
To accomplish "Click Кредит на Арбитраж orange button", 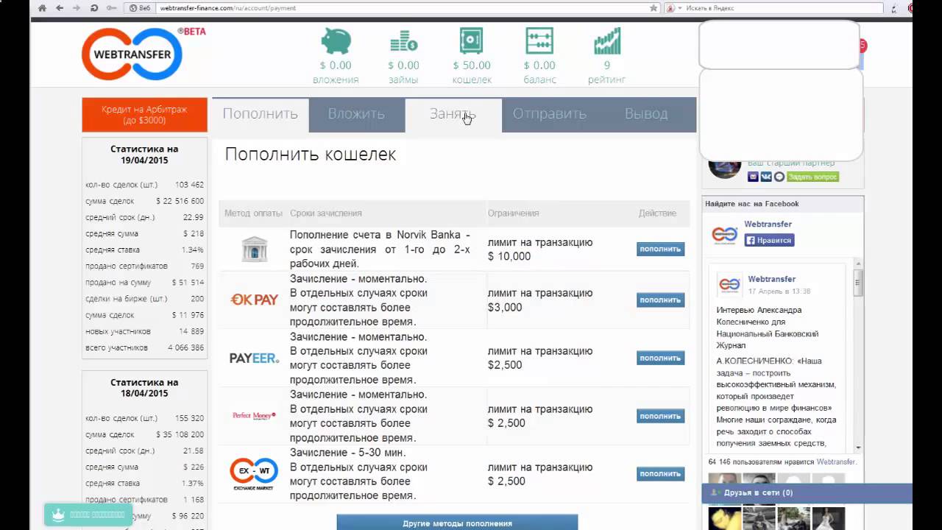I will (144, 115).
